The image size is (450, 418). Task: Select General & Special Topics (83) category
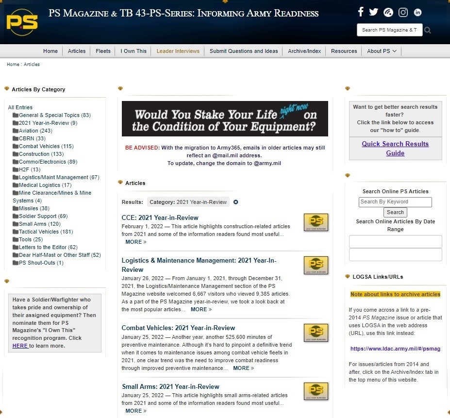[x=54, y=115]
